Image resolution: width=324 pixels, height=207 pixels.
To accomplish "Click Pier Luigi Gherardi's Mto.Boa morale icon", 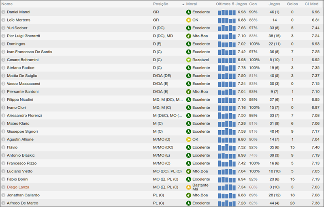I will pyautogui.click(x=188, y=36).
